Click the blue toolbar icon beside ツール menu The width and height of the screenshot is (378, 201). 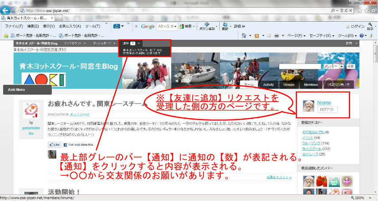tap(117, 26)
